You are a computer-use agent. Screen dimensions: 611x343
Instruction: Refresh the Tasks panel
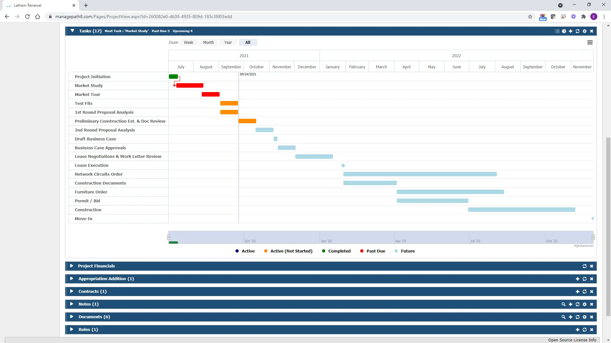[x=578, y=31]
